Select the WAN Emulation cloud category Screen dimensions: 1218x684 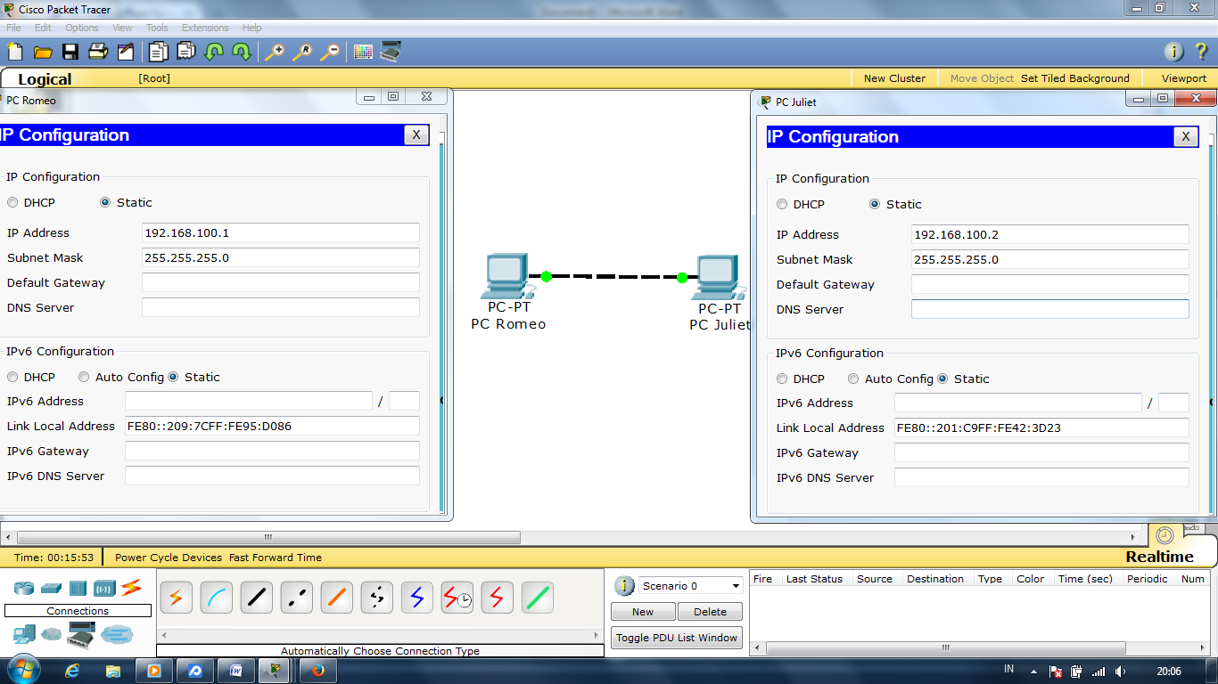(53, 634)
